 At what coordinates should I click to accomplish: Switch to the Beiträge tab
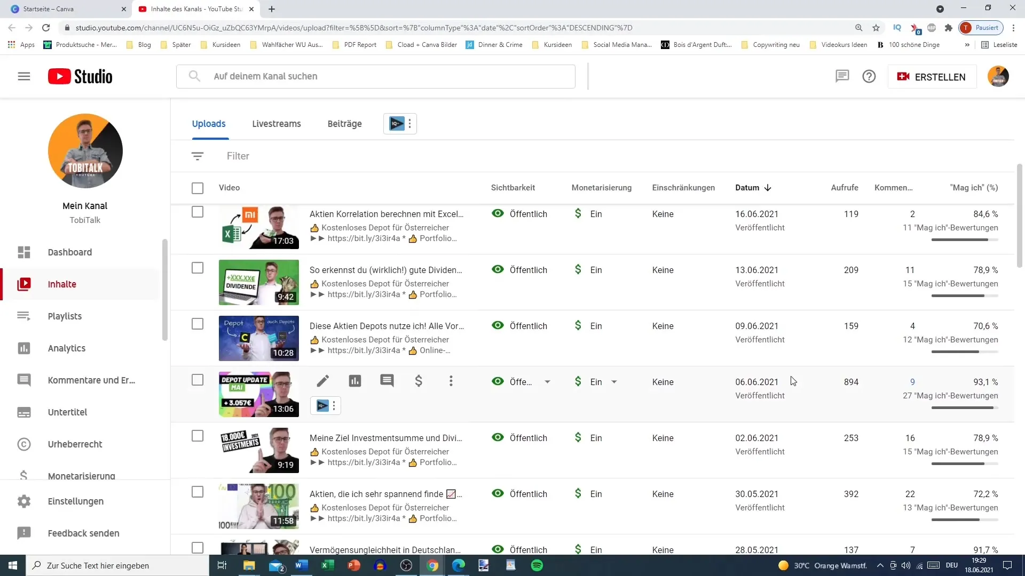(344, 123)
